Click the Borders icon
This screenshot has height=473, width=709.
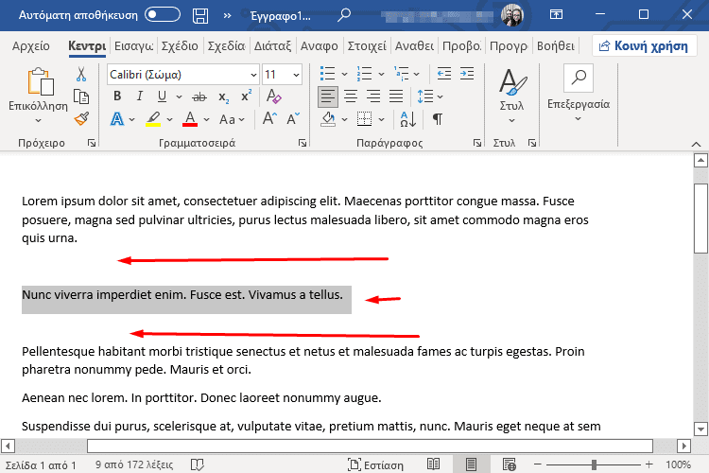click(x=365, y=119)
